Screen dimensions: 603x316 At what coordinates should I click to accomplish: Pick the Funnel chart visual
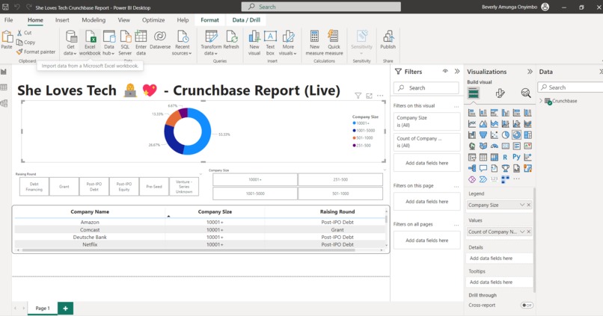pyautogui.click(x=483, y=135)
